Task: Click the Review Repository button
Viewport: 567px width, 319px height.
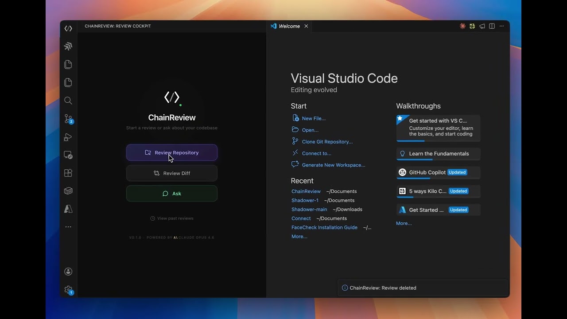Action: tap(172, 152)
